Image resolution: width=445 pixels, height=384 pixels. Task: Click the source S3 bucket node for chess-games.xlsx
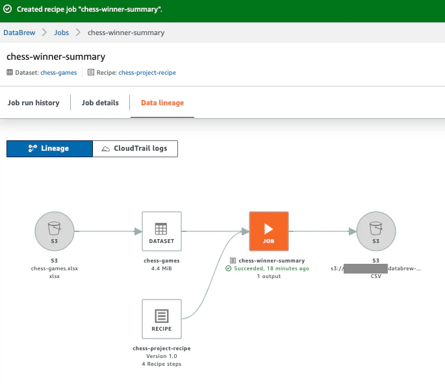point(55,231)
